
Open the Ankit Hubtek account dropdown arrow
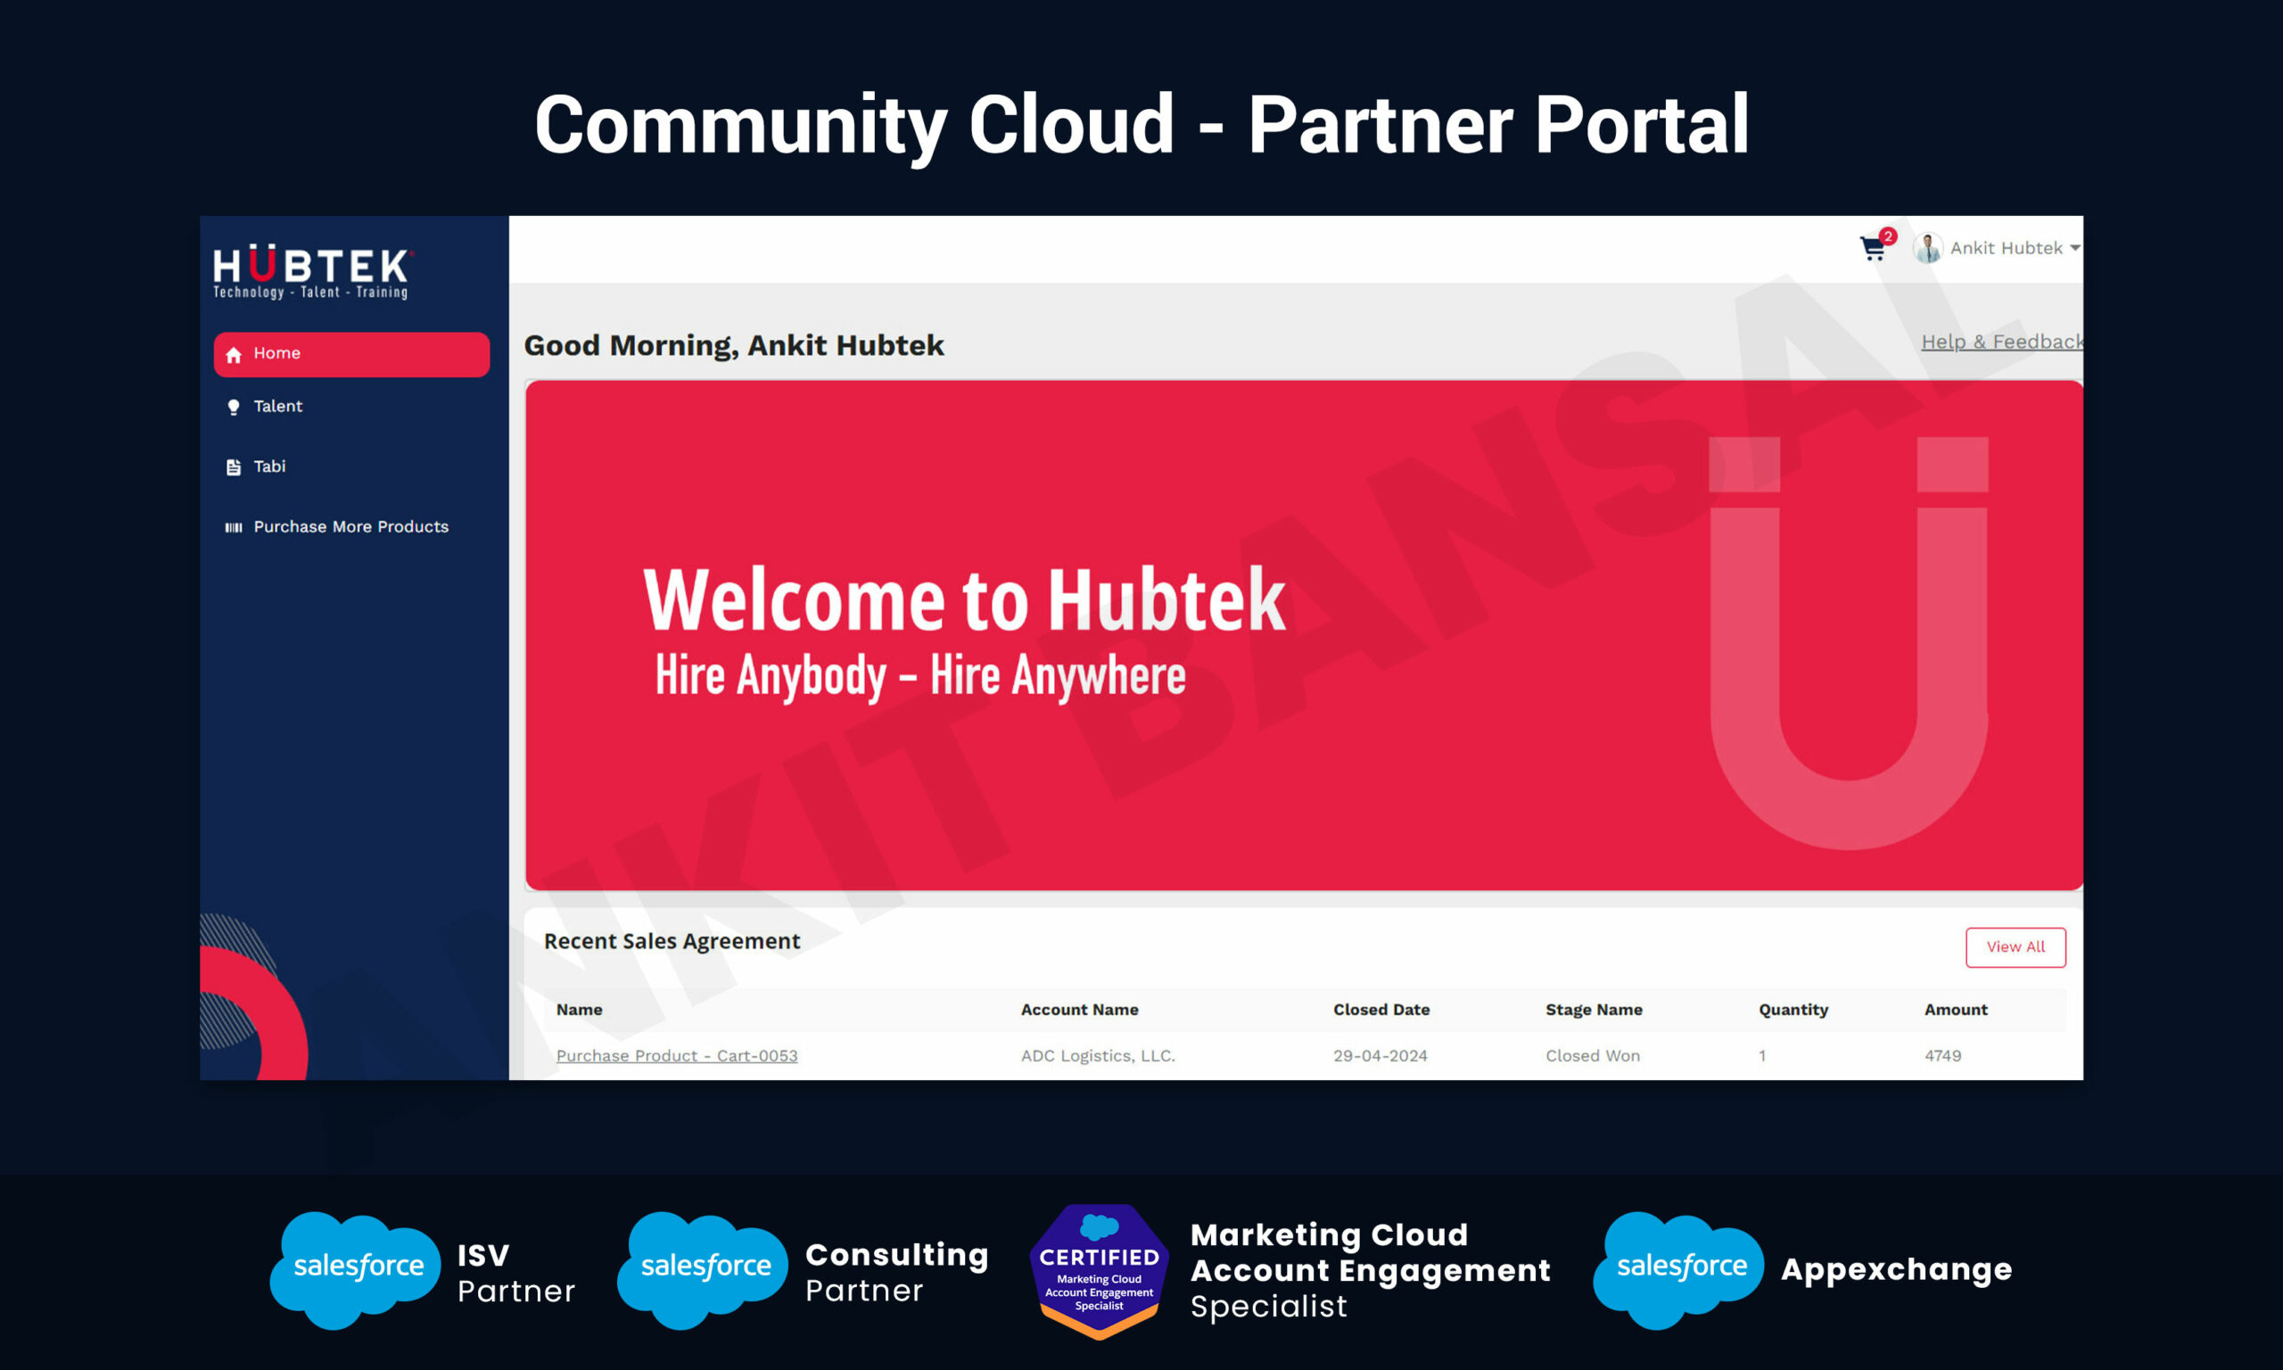tap(2074, 247)
